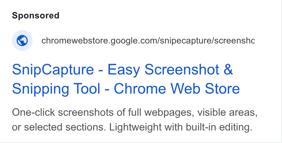This screenshot has width=282, height=143.
Task: Click the ad description starting 'One-click screenshots'
Action: click(x=135, y=120)
